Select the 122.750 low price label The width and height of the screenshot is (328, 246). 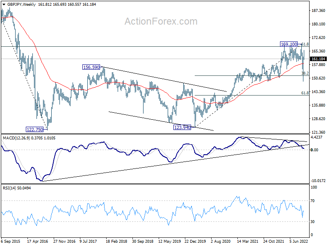35,130
